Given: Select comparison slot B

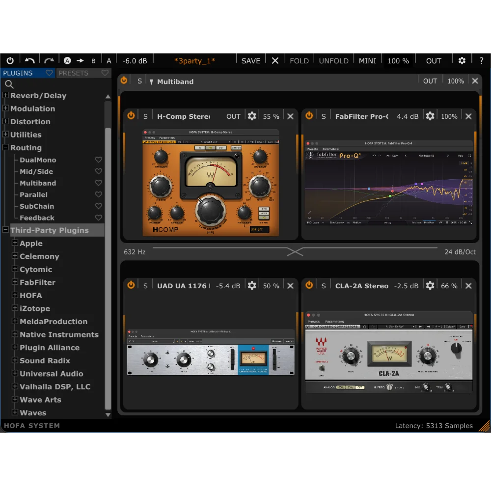Looking at the screenshot, I should coord(93,61).
